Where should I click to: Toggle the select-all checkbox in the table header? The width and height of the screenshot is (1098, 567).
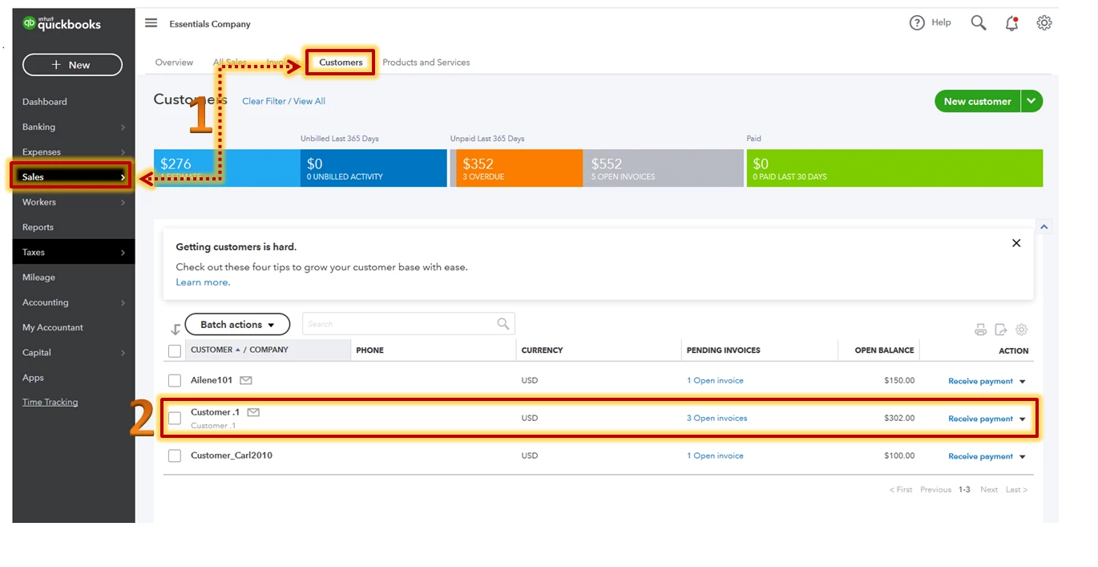tap(175, 350)
